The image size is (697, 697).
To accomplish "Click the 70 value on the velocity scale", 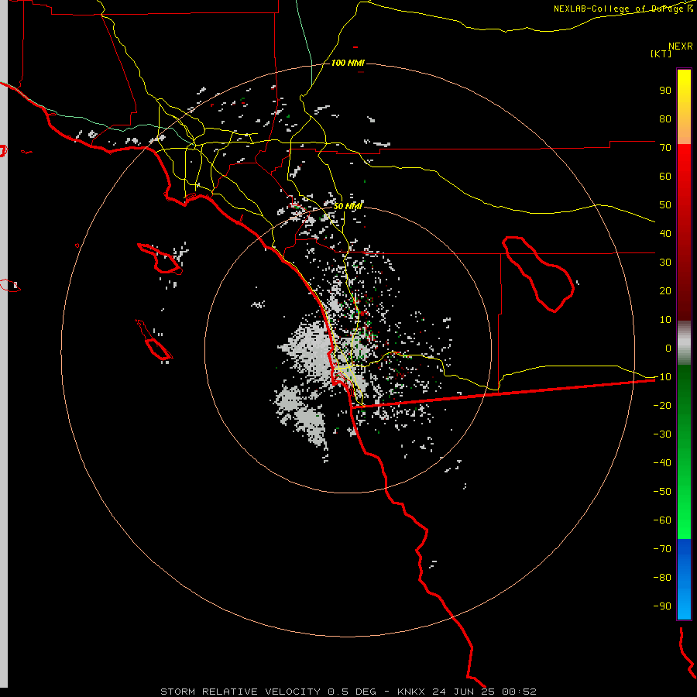I will click(x=665, y=148).
